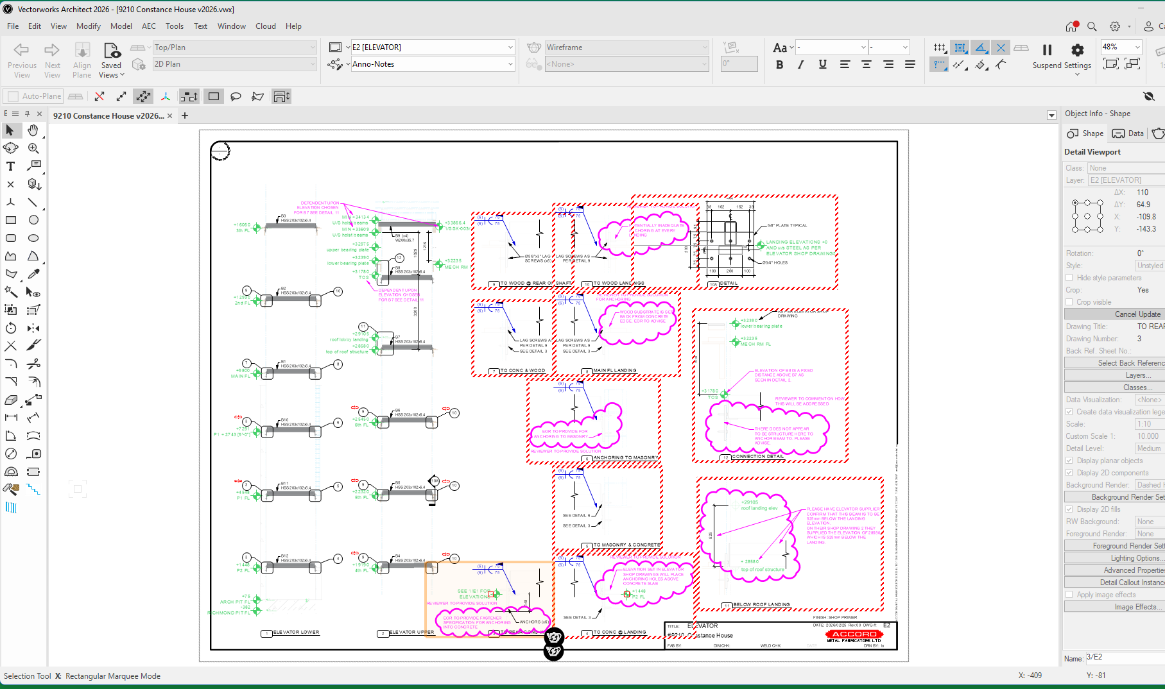Click the Saved Views icon

112,51
